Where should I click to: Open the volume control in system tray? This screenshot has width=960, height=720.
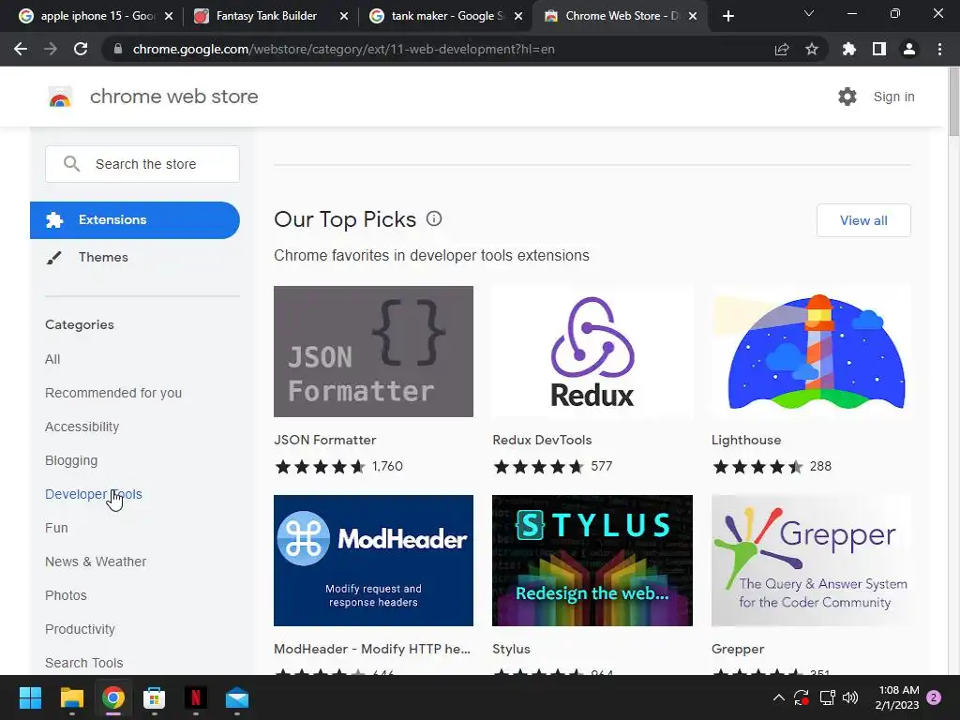(x=850, y=697)
